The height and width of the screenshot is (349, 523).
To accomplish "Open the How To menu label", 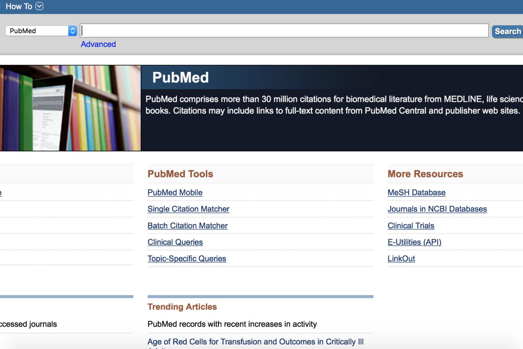I will coord(19,6).
